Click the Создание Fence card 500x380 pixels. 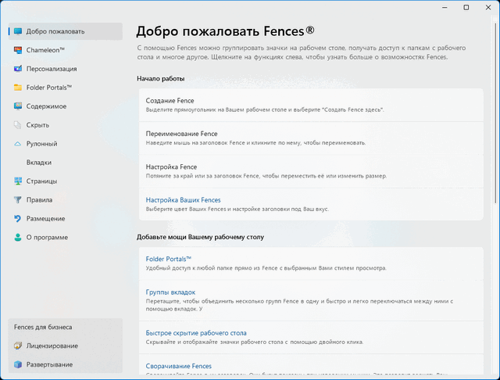(x=311, y=105)
